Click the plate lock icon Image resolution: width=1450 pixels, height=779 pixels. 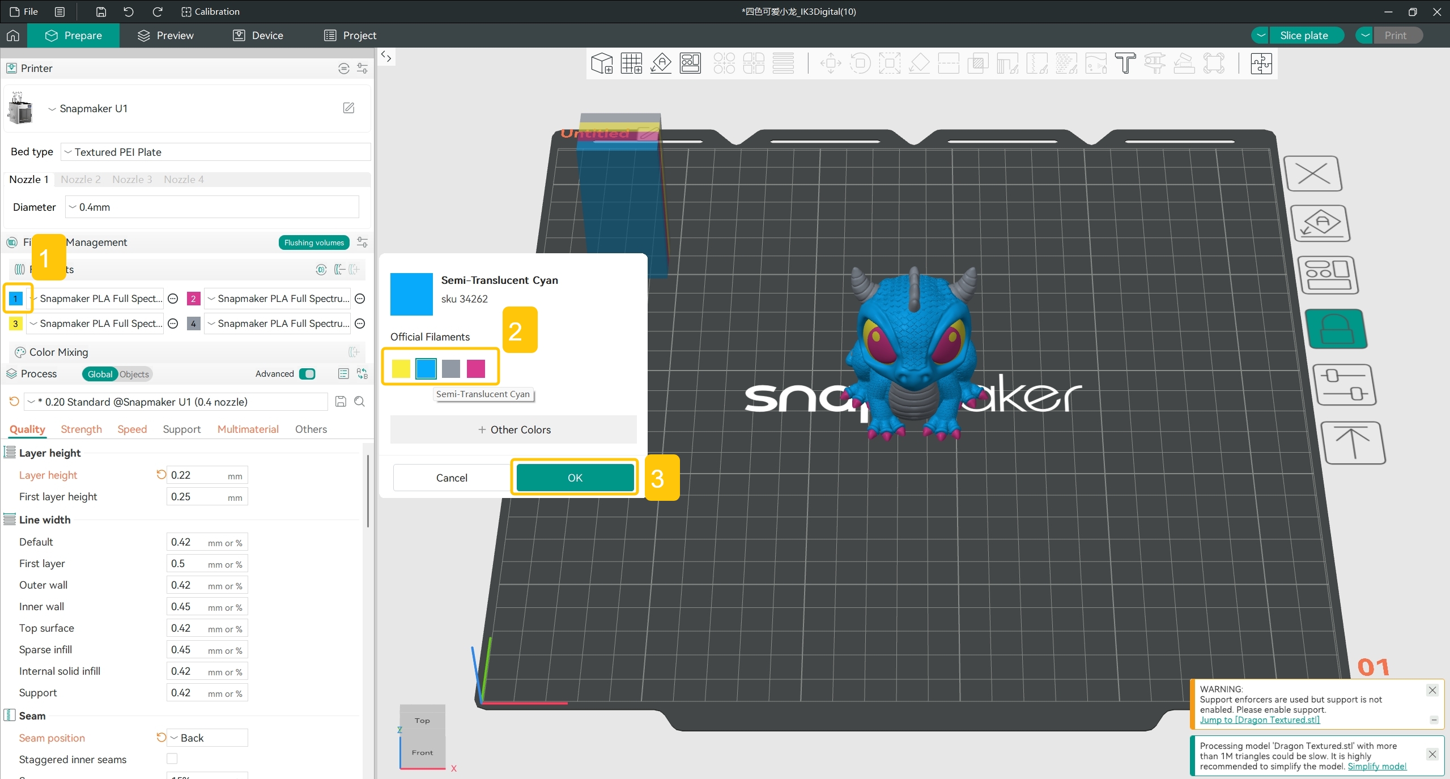(x=1336, y=329)
